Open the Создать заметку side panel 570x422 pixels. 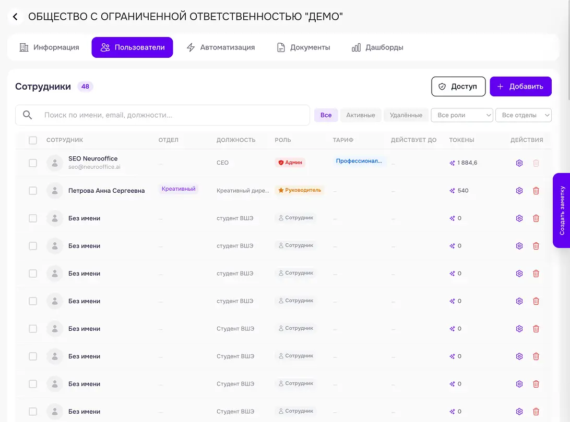coord(562,210)
